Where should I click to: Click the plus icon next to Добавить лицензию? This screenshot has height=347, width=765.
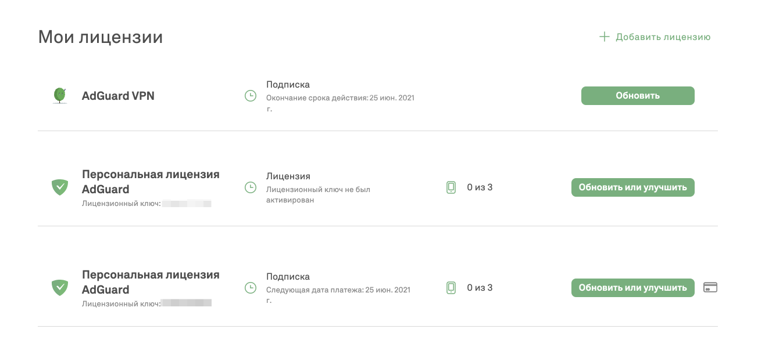(605, 37)
